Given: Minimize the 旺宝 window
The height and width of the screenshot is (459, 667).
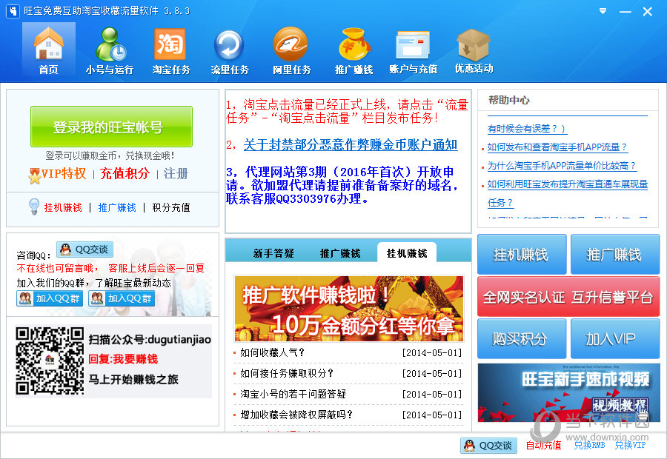Looking at the screenshot, I should coord(625,12).
